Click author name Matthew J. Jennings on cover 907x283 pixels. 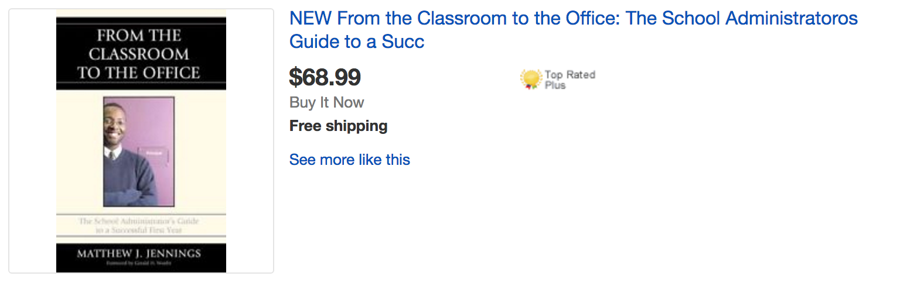point(139,253)
